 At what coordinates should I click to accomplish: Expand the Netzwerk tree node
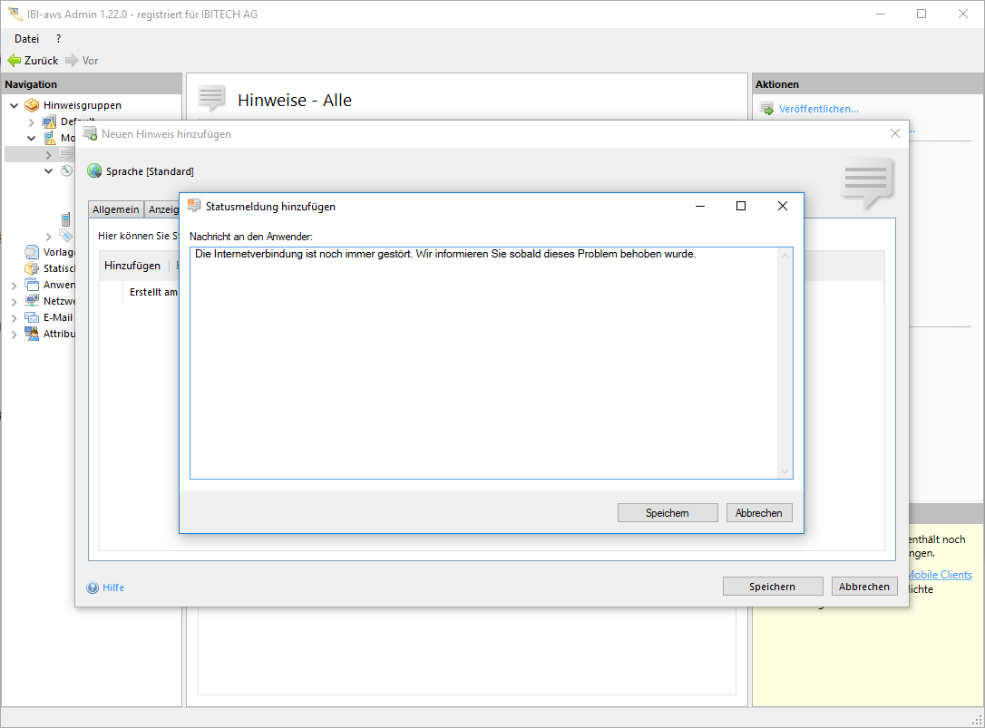click(x=14, y=301)
